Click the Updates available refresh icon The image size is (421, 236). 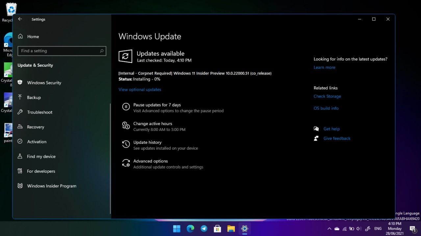click(125, 56)
